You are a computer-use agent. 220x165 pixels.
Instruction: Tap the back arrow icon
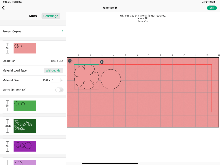coord(3,8)
